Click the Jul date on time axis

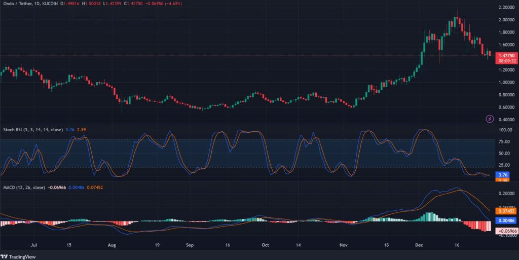point(33,245)
